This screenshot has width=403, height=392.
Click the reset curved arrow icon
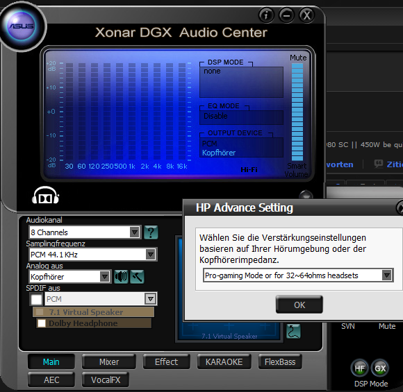click(x=293, y=331)
